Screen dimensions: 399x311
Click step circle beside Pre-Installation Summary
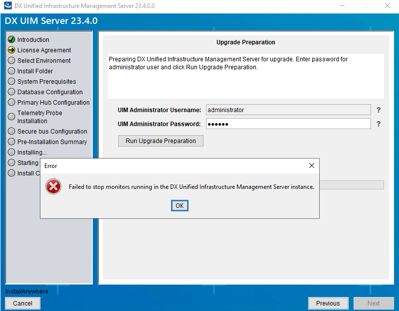(11, 142)
